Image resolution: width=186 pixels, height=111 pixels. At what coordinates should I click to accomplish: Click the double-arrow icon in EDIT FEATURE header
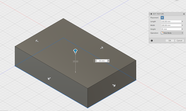184,14
